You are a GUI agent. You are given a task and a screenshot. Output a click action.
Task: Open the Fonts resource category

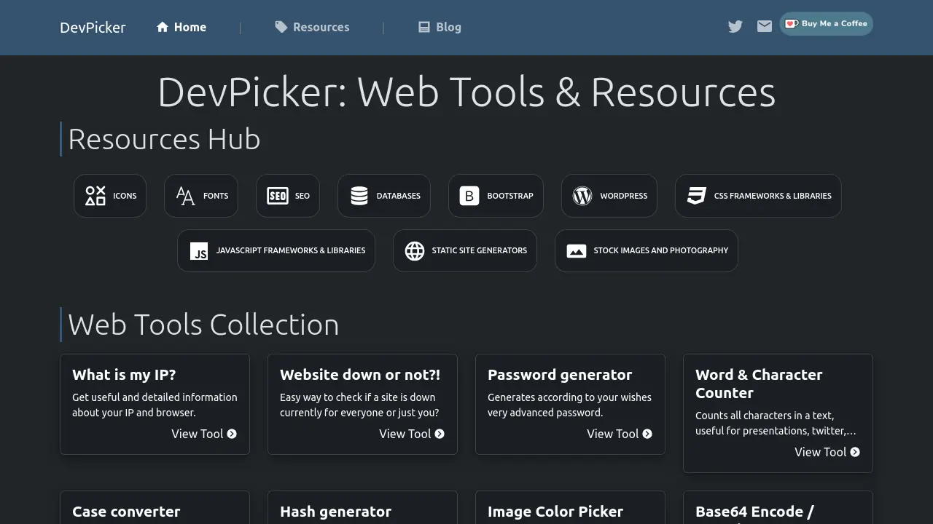click(x=201, y=196)
